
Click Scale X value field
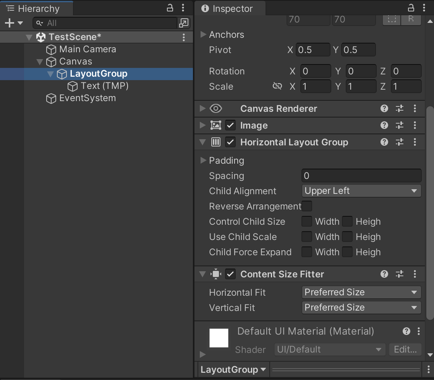click(316, 87)
